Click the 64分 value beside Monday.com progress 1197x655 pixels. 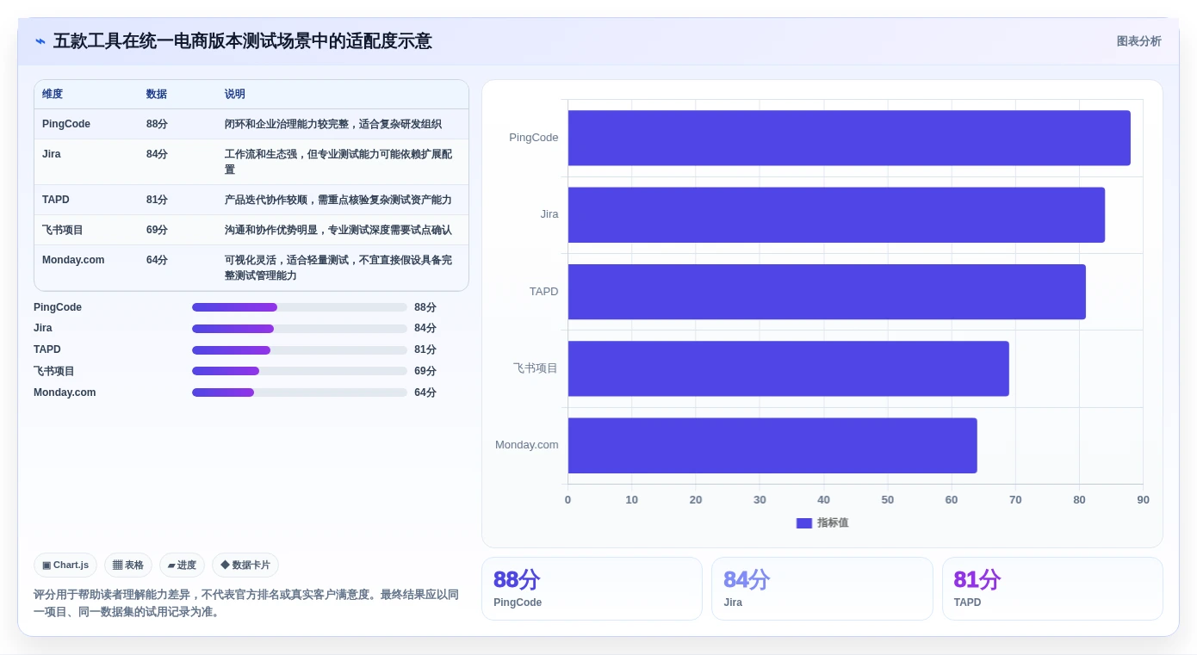[425, 392]
